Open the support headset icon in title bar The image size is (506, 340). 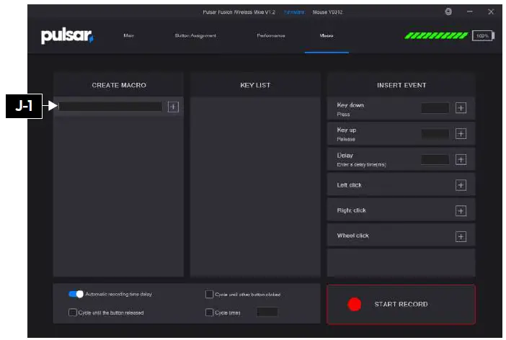(x=448, y=12)
